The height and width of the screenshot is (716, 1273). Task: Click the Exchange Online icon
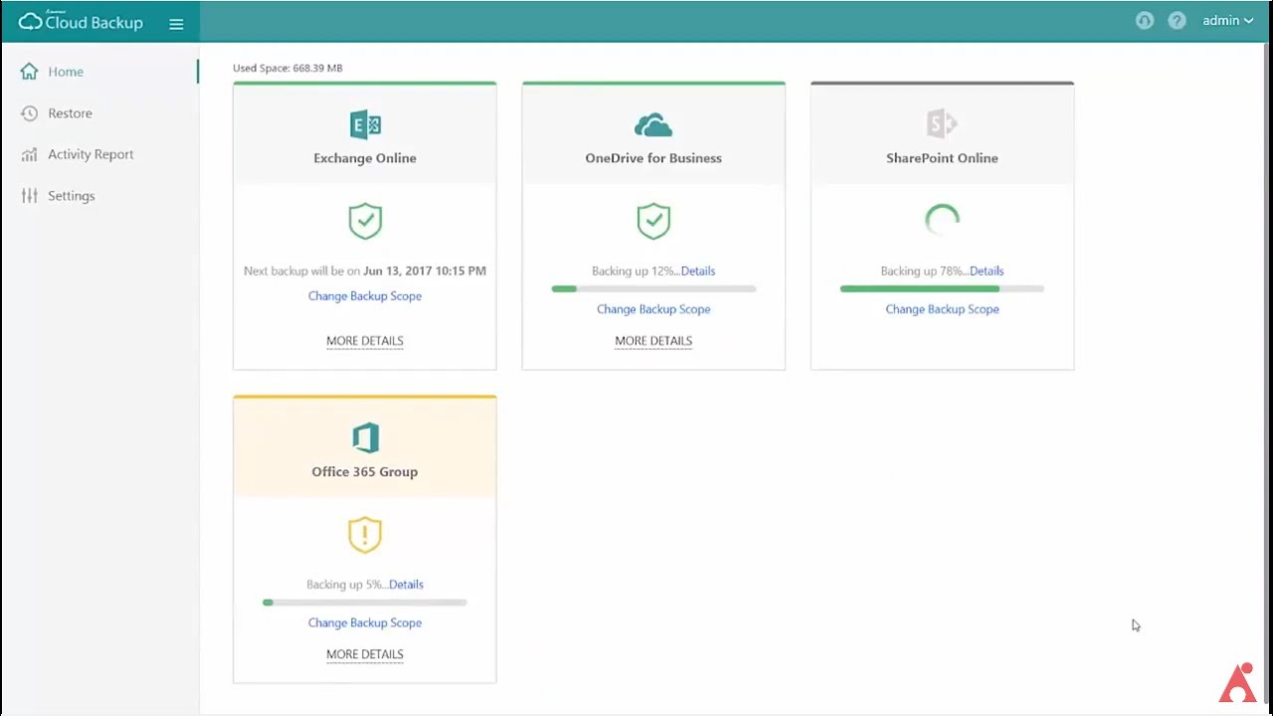pyautogui.click(x=365, y=124)
